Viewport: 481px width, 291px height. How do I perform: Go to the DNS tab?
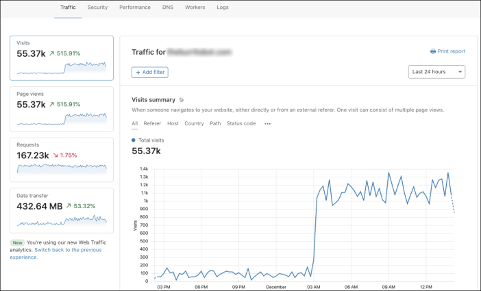(x=168, y=8)
